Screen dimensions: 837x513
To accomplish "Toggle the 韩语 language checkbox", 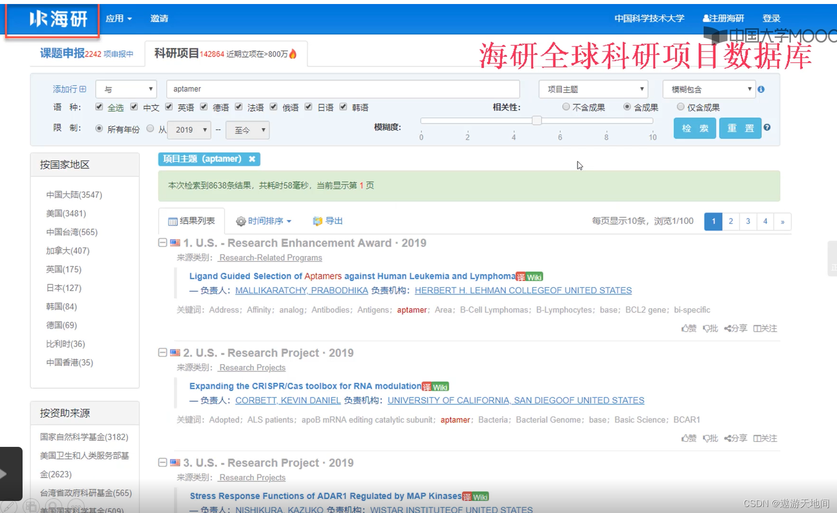I will point(343,107).
